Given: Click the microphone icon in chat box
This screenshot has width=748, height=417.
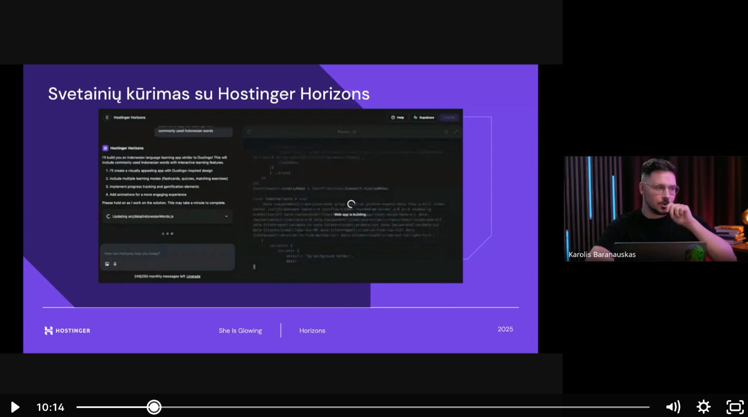Looking at the screenshot, I should [x=115, y=264].
